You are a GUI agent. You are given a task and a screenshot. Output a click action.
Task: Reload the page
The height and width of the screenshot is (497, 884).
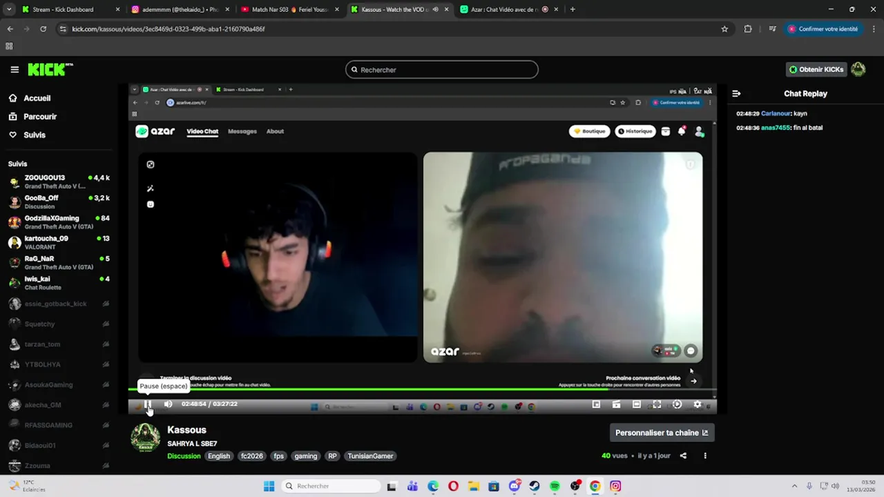coord(43,29)
